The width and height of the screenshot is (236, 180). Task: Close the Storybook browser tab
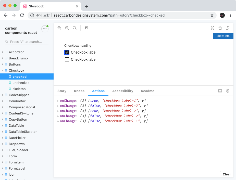(x=77, y=6)
